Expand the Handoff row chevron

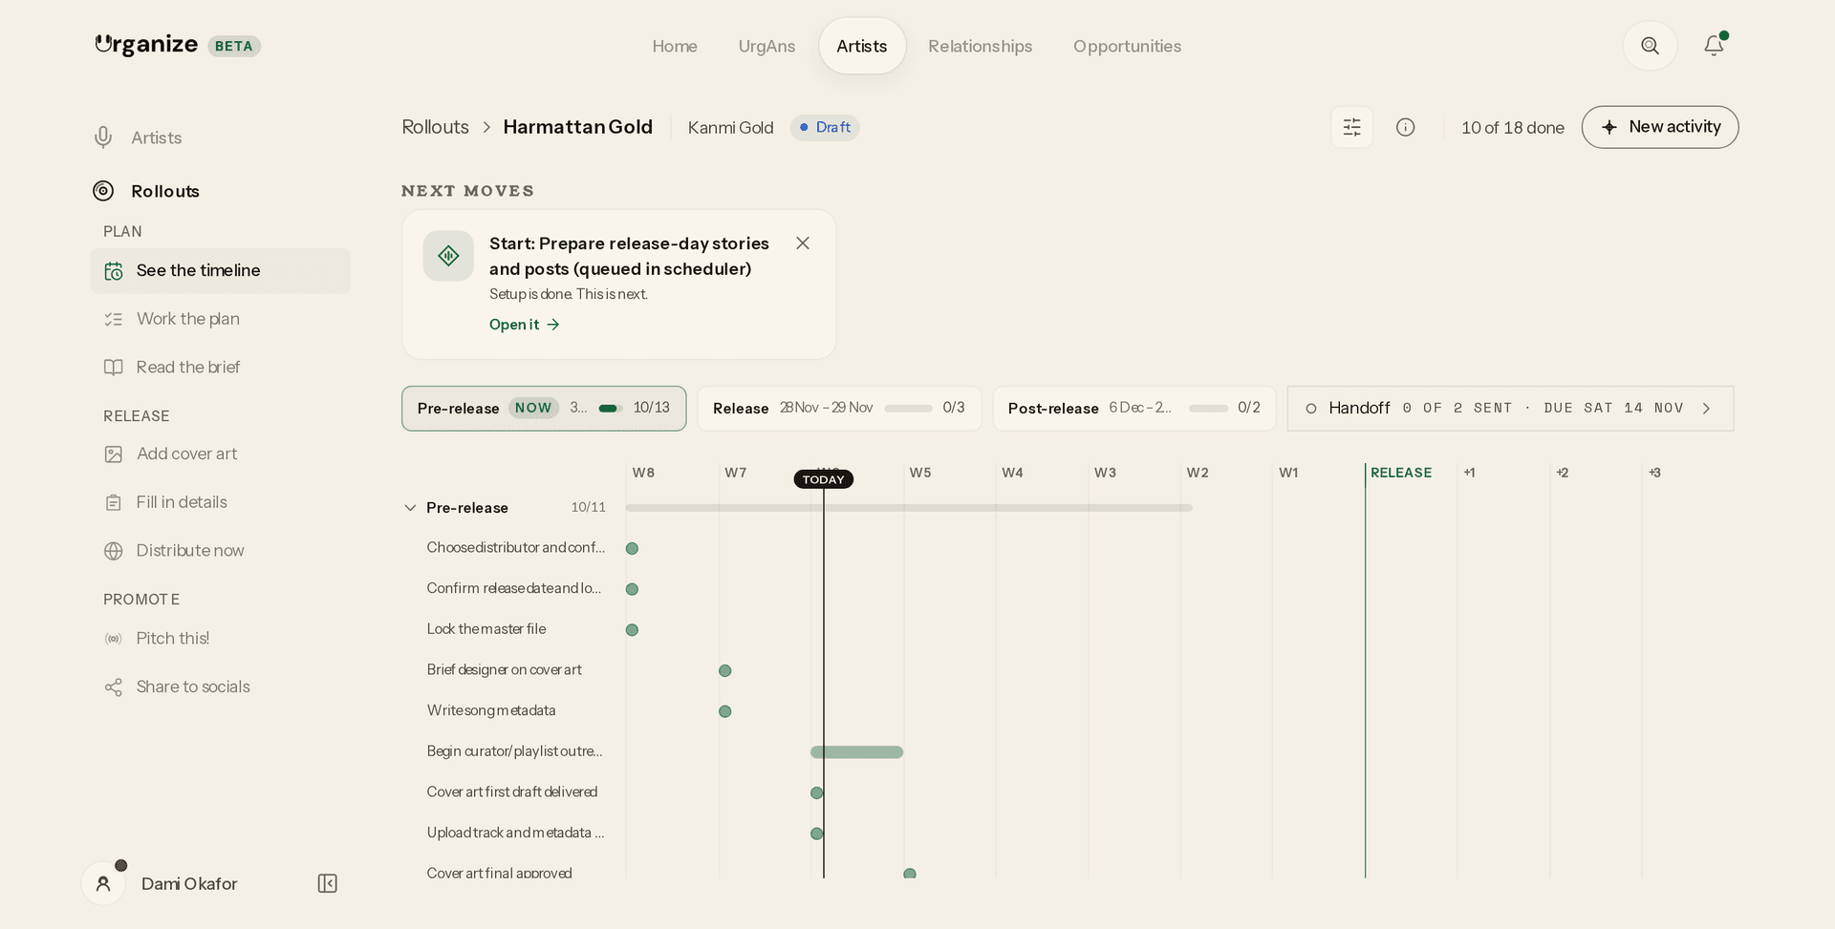(x=1706, y=409)
